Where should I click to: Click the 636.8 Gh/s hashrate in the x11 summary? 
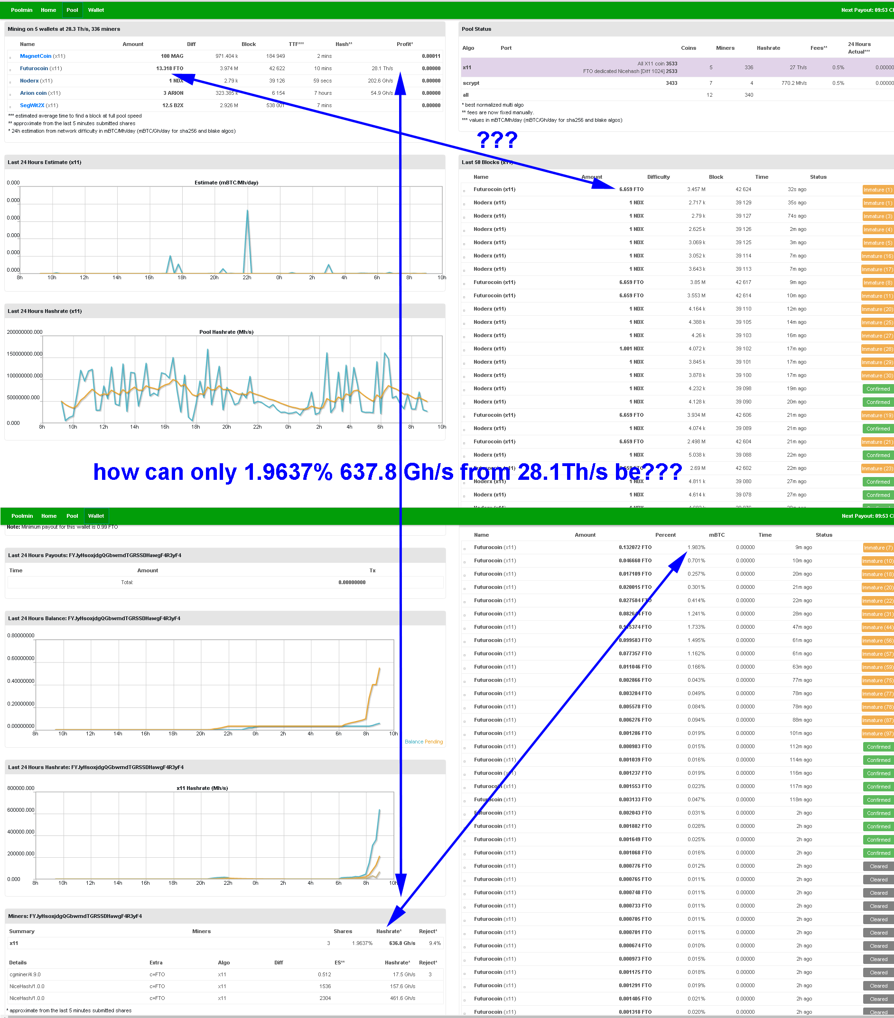(402, 943)
